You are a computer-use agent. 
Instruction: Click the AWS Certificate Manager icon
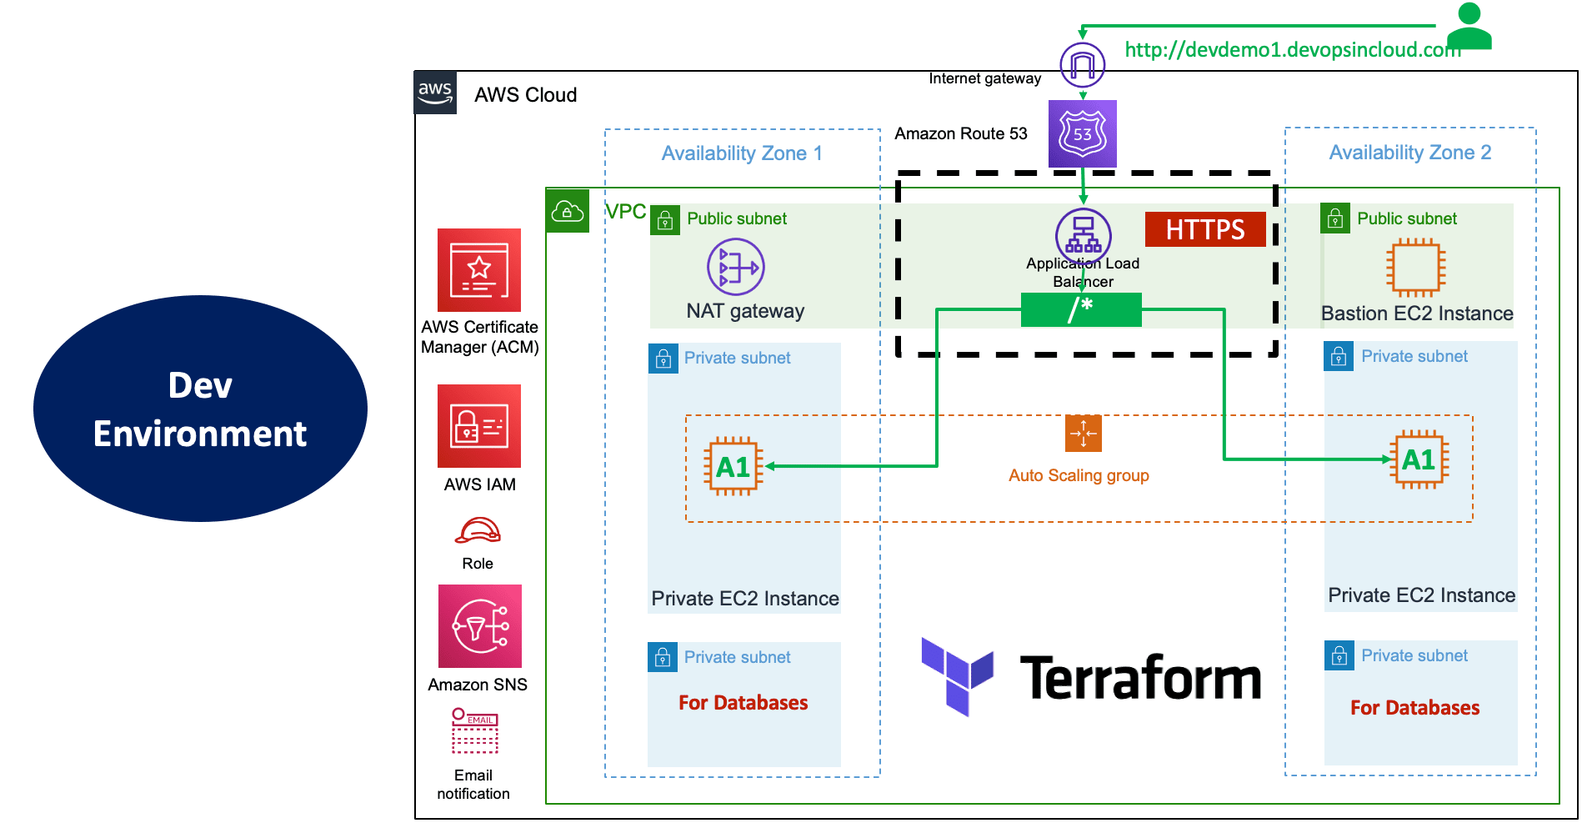[x=479, y=270]
